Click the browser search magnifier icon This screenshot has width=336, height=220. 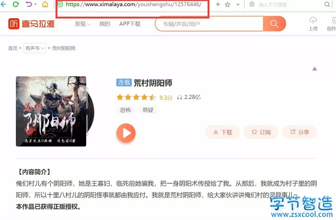click(x=327, y=4)
